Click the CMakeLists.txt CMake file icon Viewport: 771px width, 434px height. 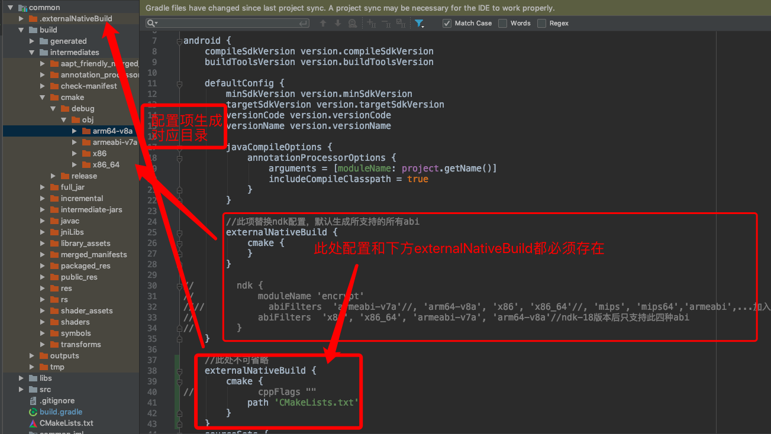point(33,423)
